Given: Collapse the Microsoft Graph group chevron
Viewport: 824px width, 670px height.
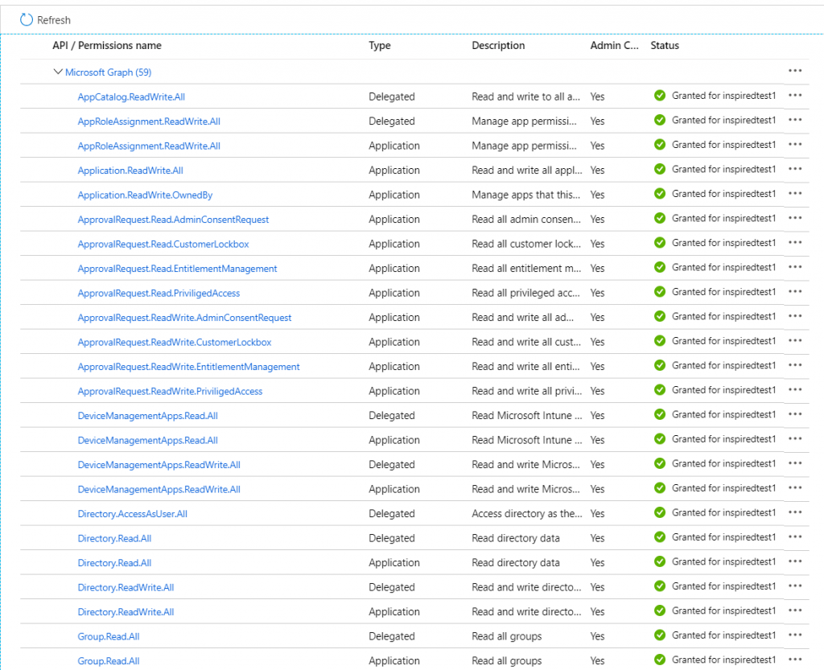Looking at the screenshot, I should click(x=58, y=72).
